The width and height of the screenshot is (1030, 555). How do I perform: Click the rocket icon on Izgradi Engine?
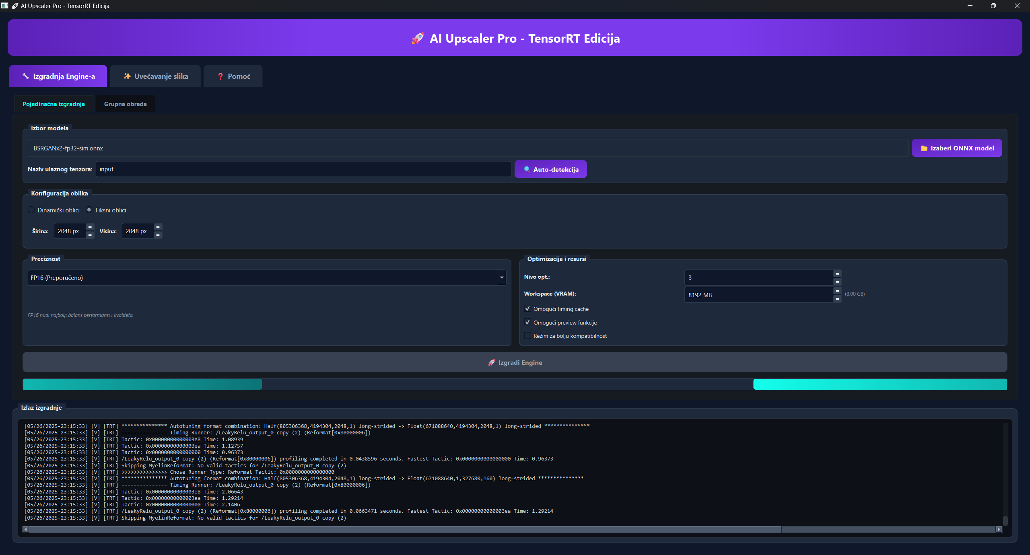(491, 363)
